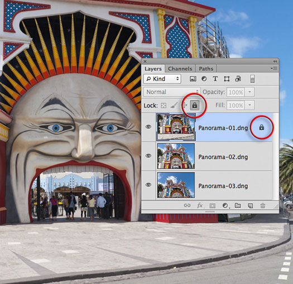
Task: Open the Kind filter dropdown
Action: pos(162,79)
